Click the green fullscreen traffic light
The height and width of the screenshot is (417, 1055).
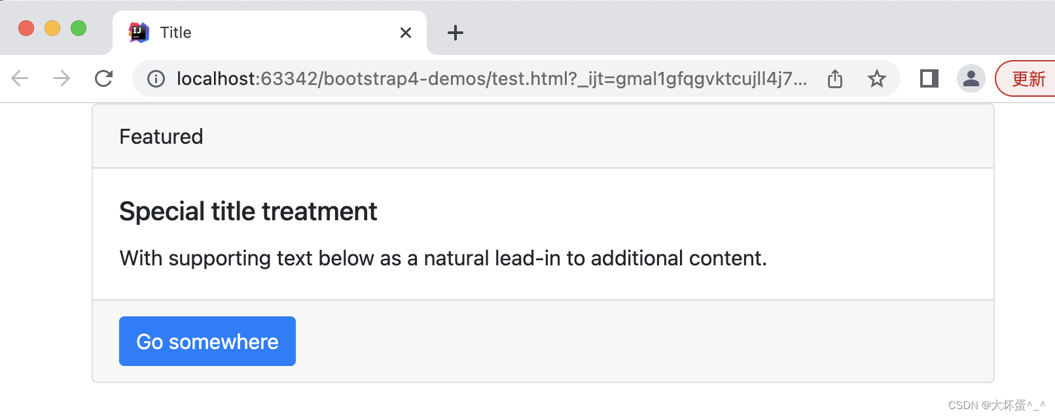tap(79, 28)
